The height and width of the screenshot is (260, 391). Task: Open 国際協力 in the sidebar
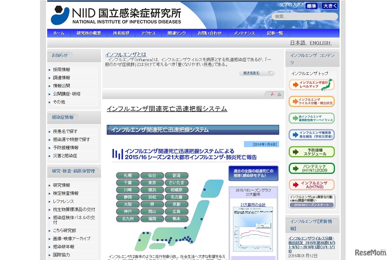click(61, 255)
